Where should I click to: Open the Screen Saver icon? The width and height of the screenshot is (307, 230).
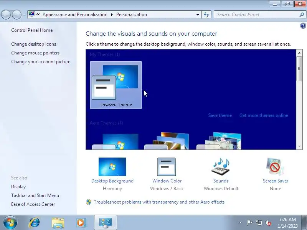(x=275, y=167)
